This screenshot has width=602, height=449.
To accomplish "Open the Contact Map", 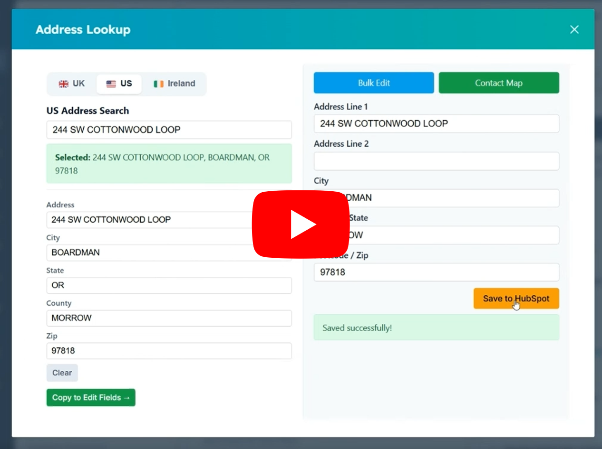I will coord(498,83).
